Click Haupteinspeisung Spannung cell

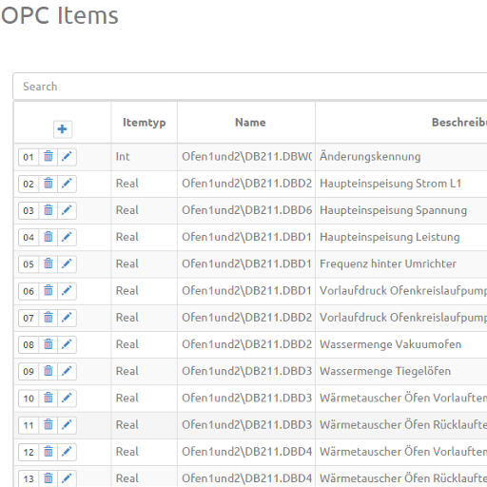click(x=401, y=210)
